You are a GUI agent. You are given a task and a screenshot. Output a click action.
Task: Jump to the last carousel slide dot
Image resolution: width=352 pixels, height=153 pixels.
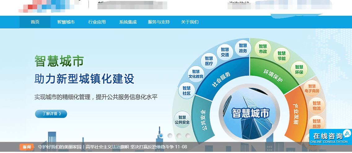188,135
